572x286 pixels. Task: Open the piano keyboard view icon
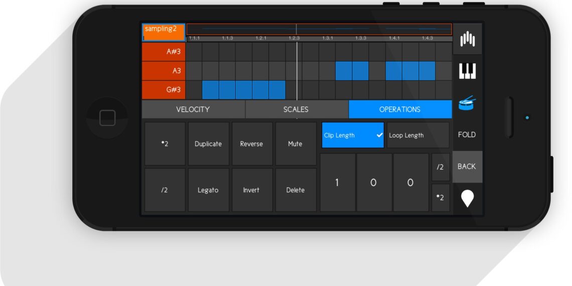click(x=467, y=71)
